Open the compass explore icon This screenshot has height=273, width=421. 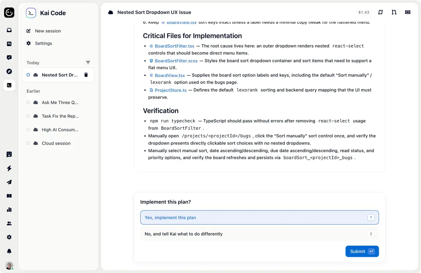9,71
